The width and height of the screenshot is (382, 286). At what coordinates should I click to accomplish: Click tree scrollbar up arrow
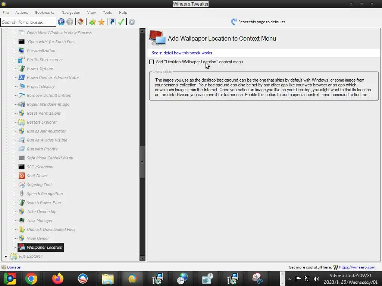[142, 31]
